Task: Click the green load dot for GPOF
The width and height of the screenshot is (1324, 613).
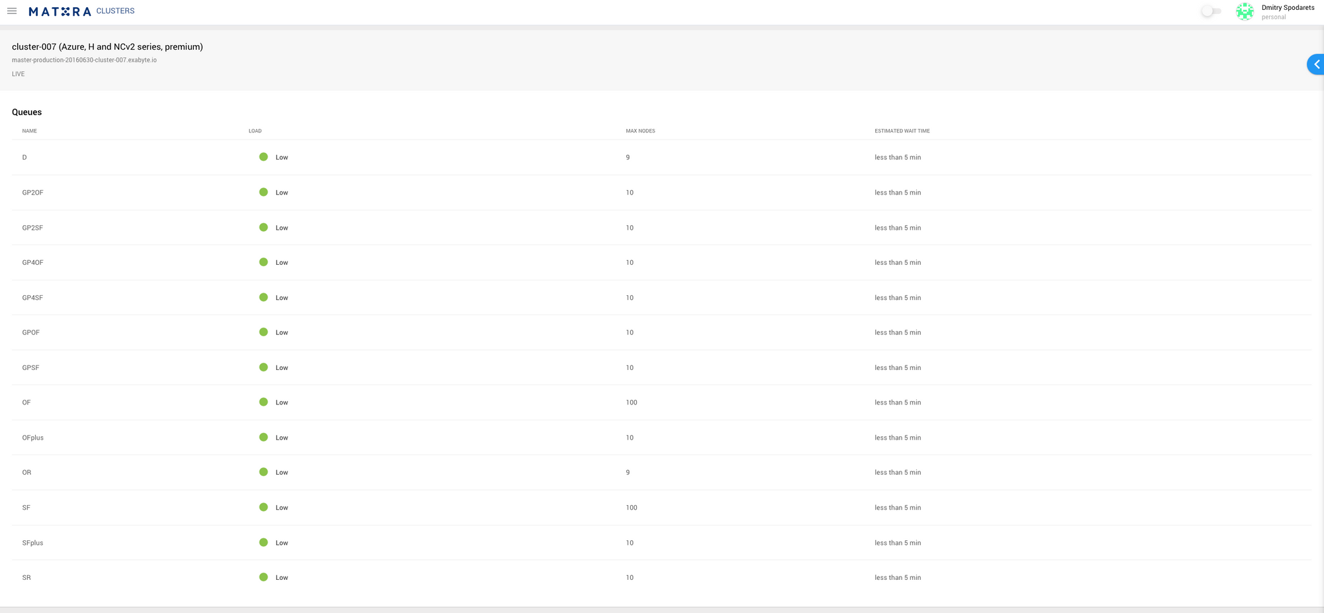Action: click(263, 332)
